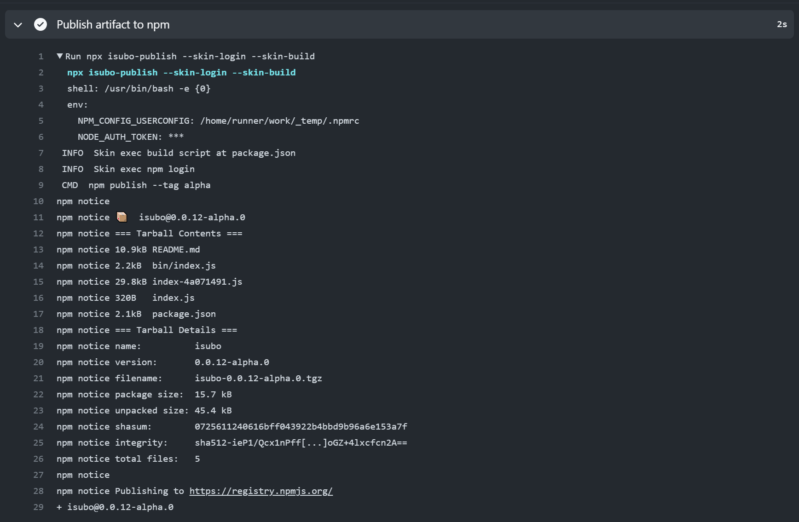This screenshot has height=522, width=799.
Task: Select line number 1 anchor
Action: point(41,56)
